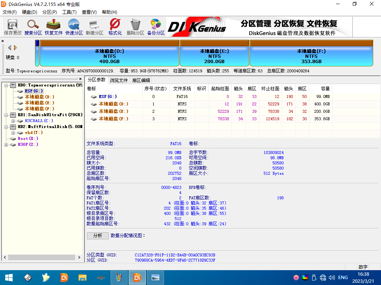Select the ESP (G:) row in partition table
The image size is (381, 285).
coord(209,96)
